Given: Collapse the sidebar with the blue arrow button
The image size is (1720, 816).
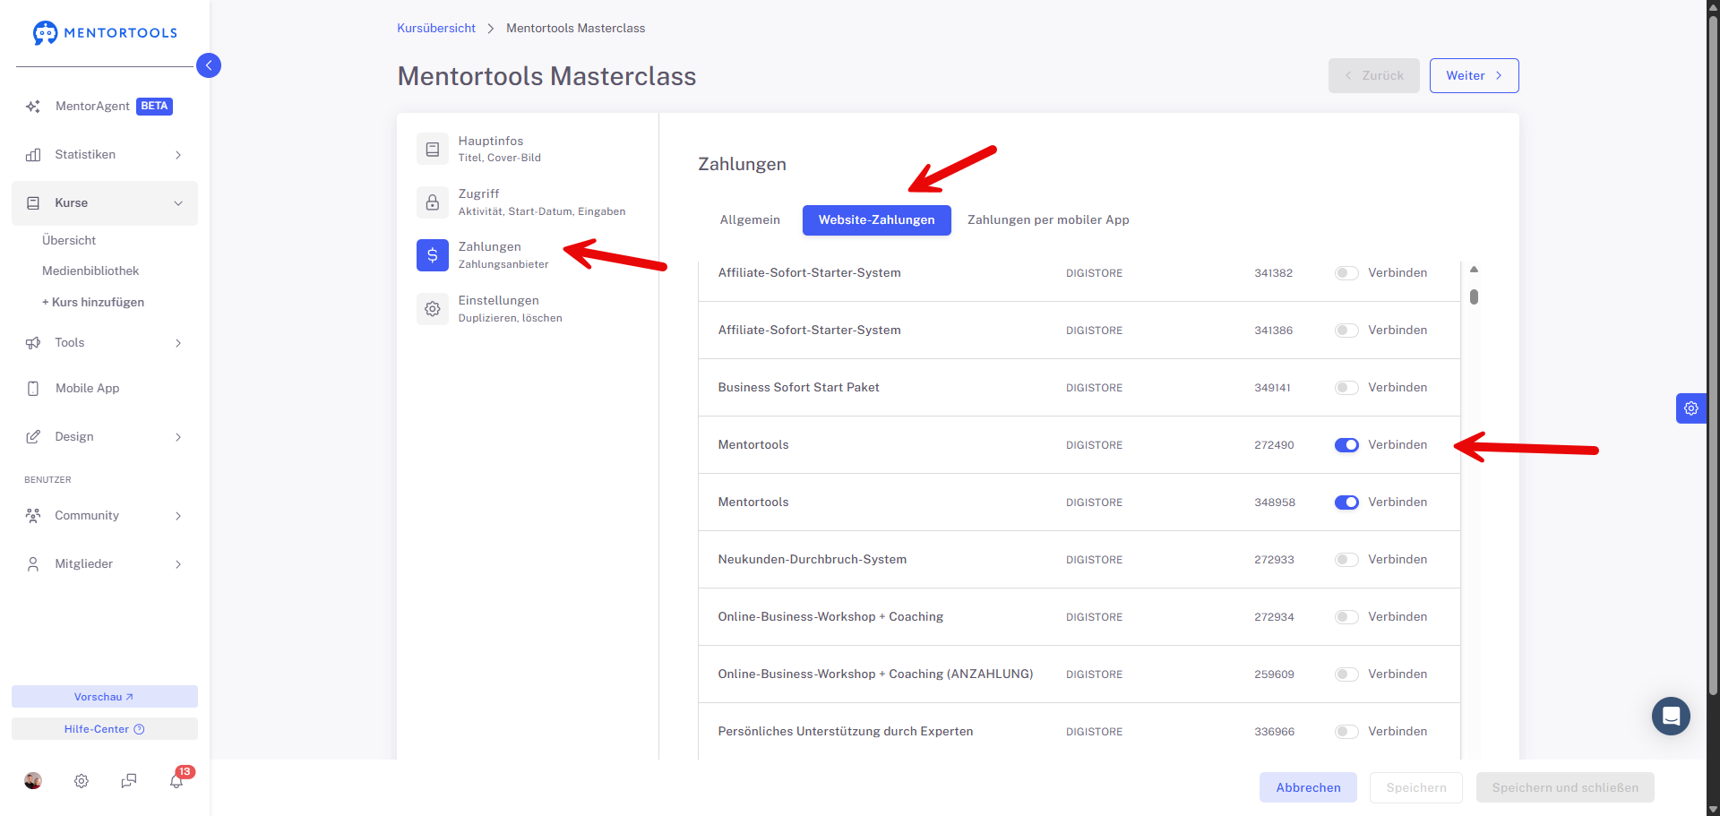Looking at the screenshot, I should [209, 65].
